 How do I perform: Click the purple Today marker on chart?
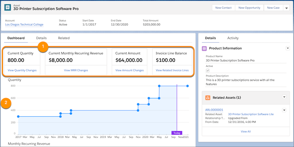(x=177, y=133)
